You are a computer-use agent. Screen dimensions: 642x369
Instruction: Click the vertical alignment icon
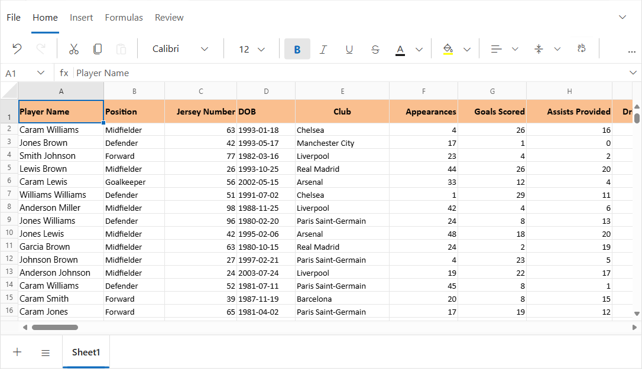coord(538,49)
